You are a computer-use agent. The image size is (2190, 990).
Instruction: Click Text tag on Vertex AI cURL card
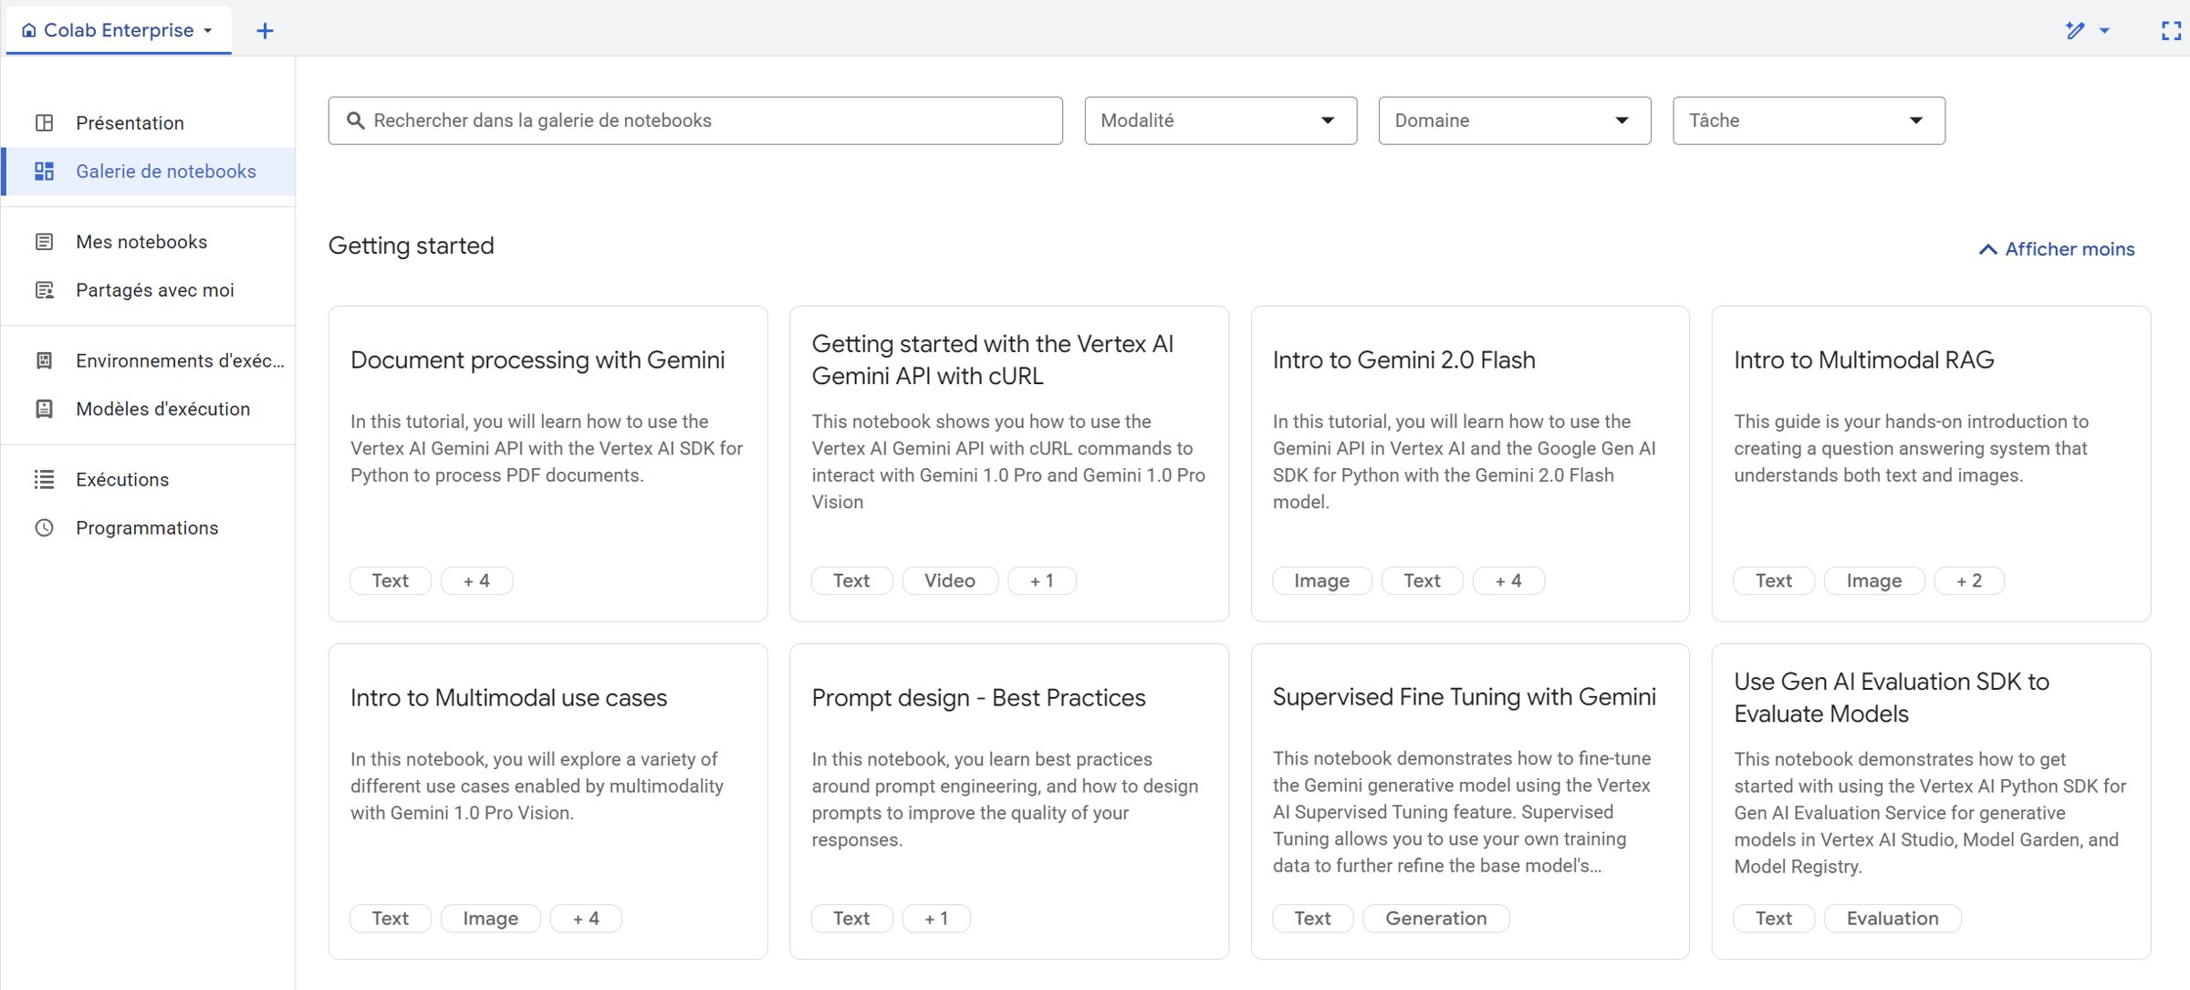pos(851,580)
